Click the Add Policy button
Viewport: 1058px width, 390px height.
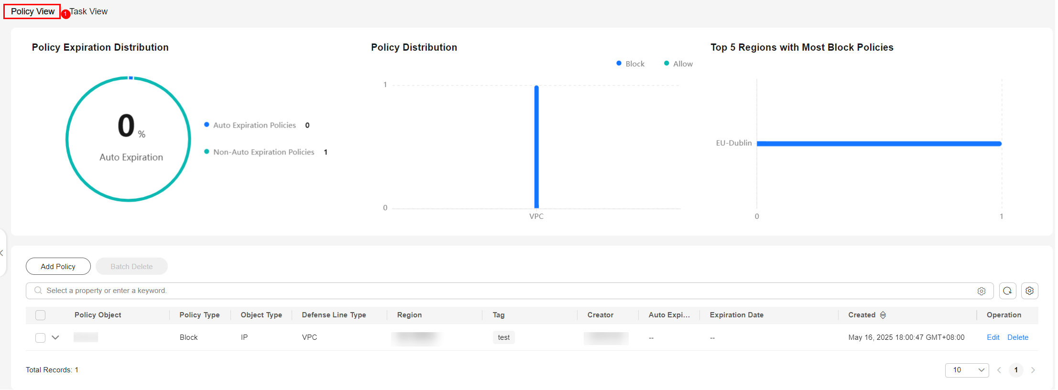tap(58, 266)
